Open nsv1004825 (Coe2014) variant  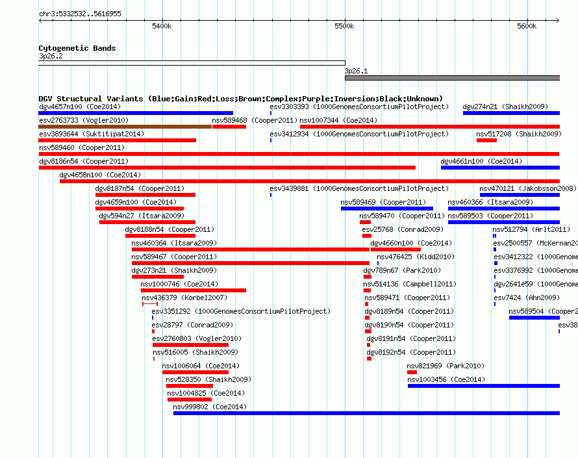pyautogui.click(x=190, y=400)
